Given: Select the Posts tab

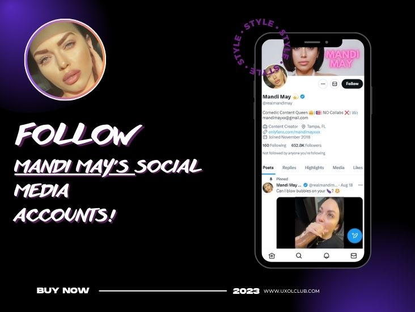Looking at the screenshot, I should click(x=268, y=168).
